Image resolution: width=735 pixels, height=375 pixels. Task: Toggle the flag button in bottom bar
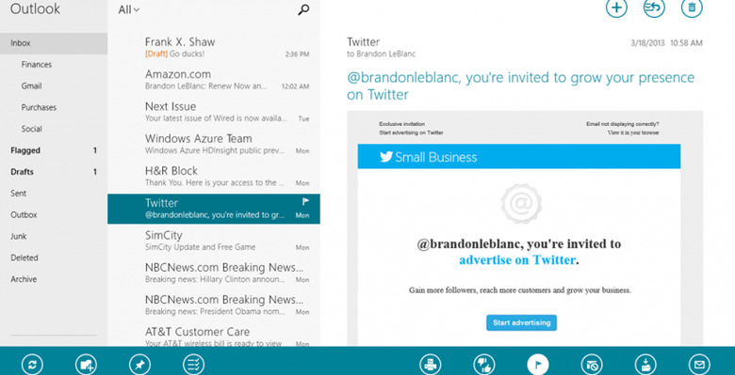(538, 365)
